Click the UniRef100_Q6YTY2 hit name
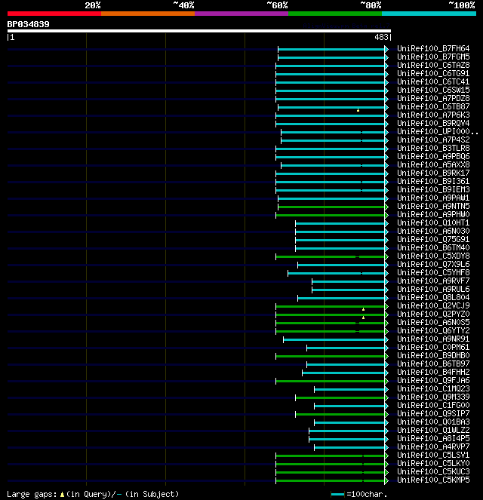 pyautogui.click(x=433, y=330)
